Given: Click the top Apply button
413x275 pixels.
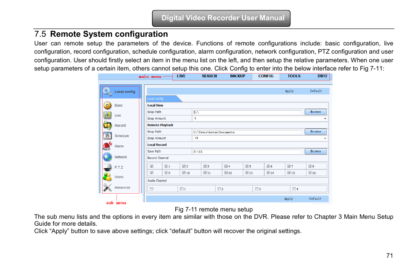Looking at the screenshot, I should coord(289,91).
